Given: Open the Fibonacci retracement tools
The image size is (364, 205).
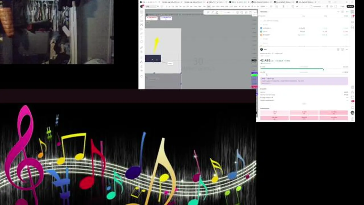Looking at the screenshot, I should pyautogui.click(x=142, y=20).
